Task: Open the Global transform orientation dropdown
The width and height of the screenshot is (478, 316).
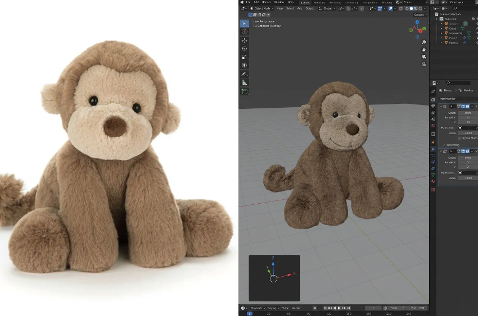Action: 327,8
